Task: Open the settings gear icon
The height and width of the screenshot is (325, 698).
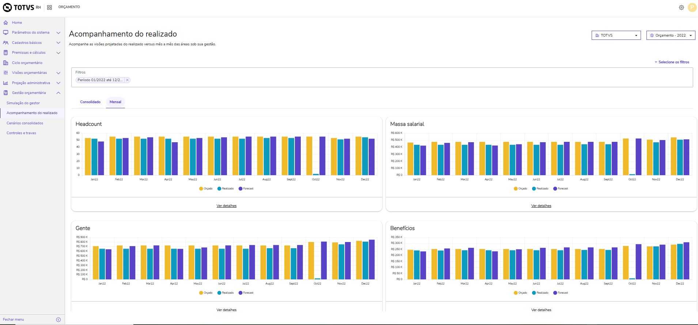Action: point(681,7)
